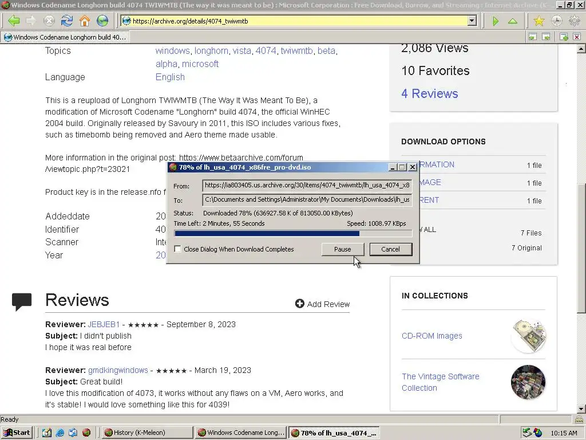Reload the page with the refresh icon
Viewport: 586px width, 440px height.
pyautogui.click(x=67, y=21)
